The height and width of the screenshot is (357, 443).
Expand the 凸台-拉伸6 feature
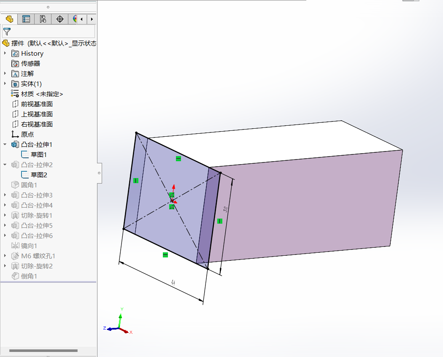[5, 236]
